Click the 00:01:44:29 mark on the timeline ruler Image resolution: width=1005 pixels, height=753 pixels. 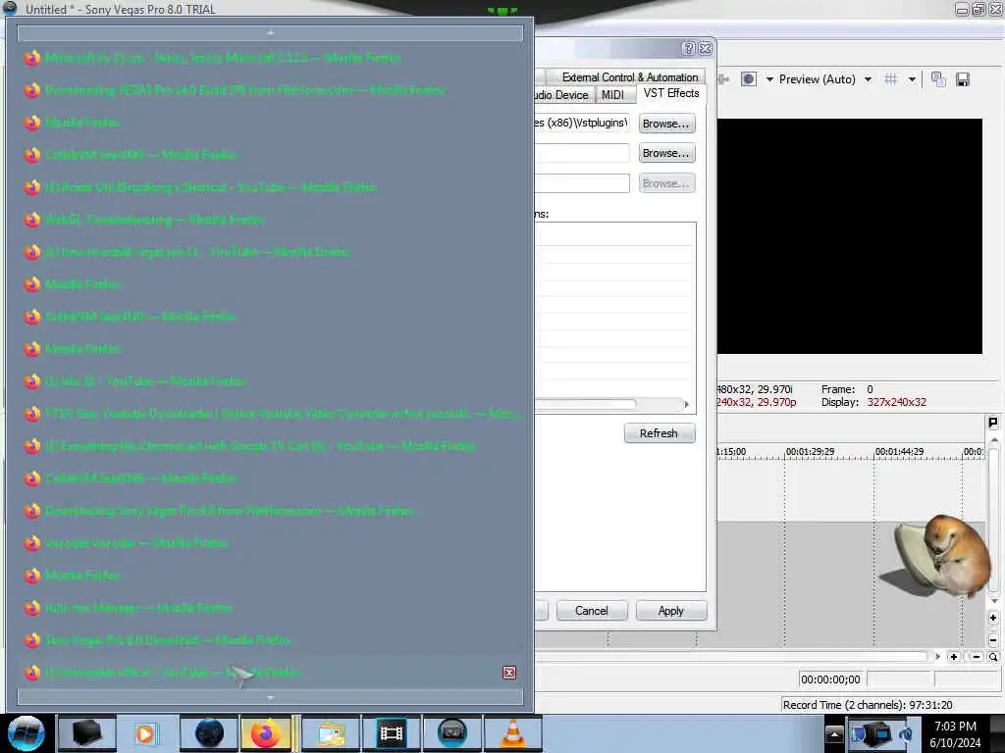point(899,451)
